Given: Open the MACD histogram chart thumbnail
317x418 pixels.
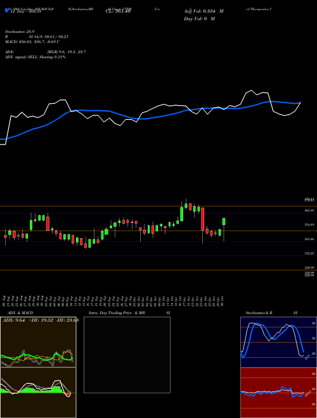Looking at the screenshot, I should pos(38,393).
